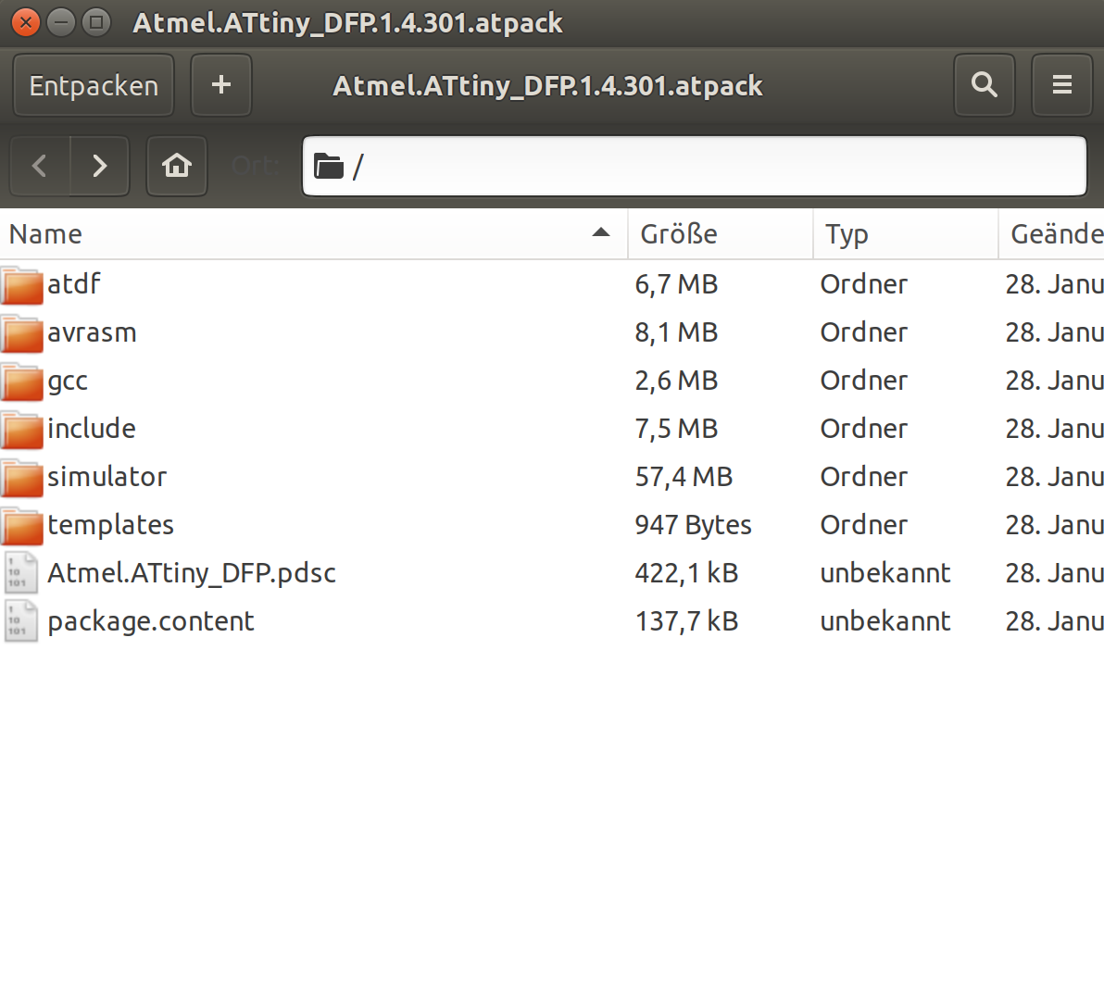The width and height of the screenshot is (1104, 1000).
Task: Select the gcc folder icon
Action: click(22, 381)
